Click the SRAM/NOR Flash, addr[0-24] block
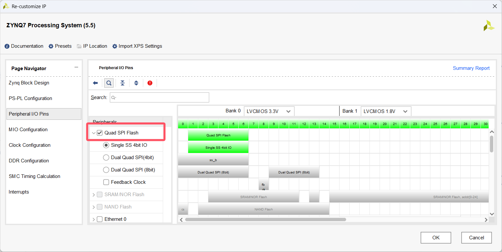The height and width of the screenshot is (252, 502). [409, 196]
